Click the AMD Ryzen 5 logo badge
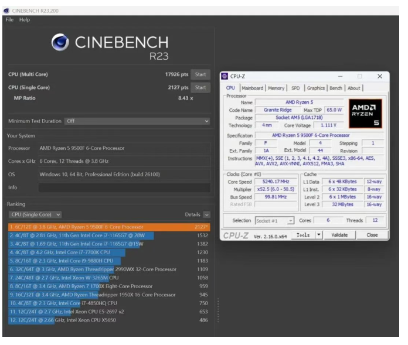Viewport: 408px width, 345px height. point(366,114)
